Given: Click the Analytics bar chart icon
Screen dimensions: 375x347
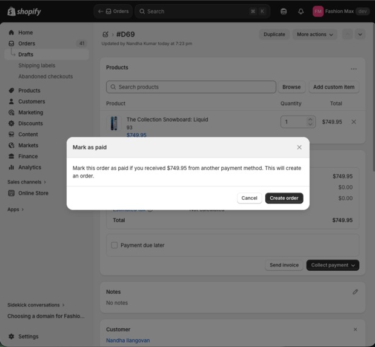Looking at the screenshot, I should [12, 167].
